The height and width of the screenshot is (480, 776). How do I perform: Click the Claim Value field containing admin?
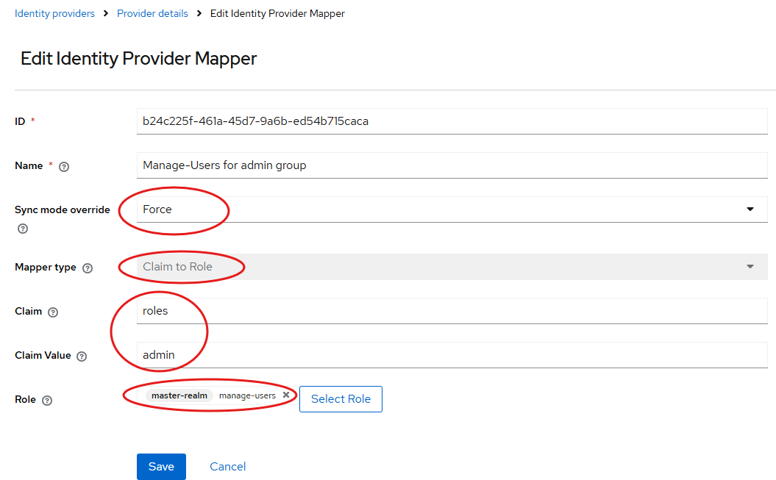pyautogui.click(x=452, y=355)
